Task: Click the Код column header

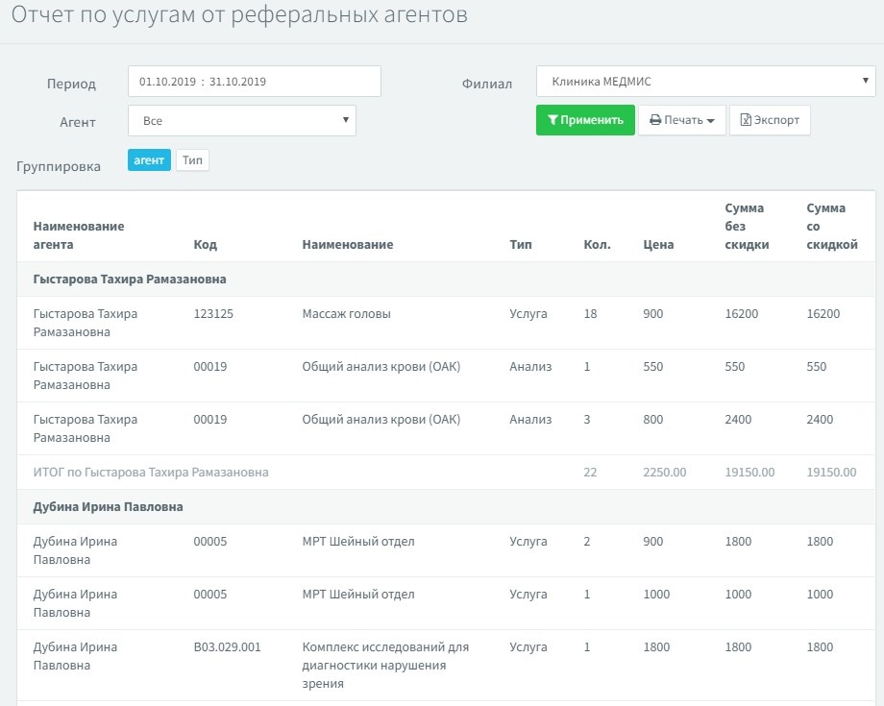Action: click(206, 245)
